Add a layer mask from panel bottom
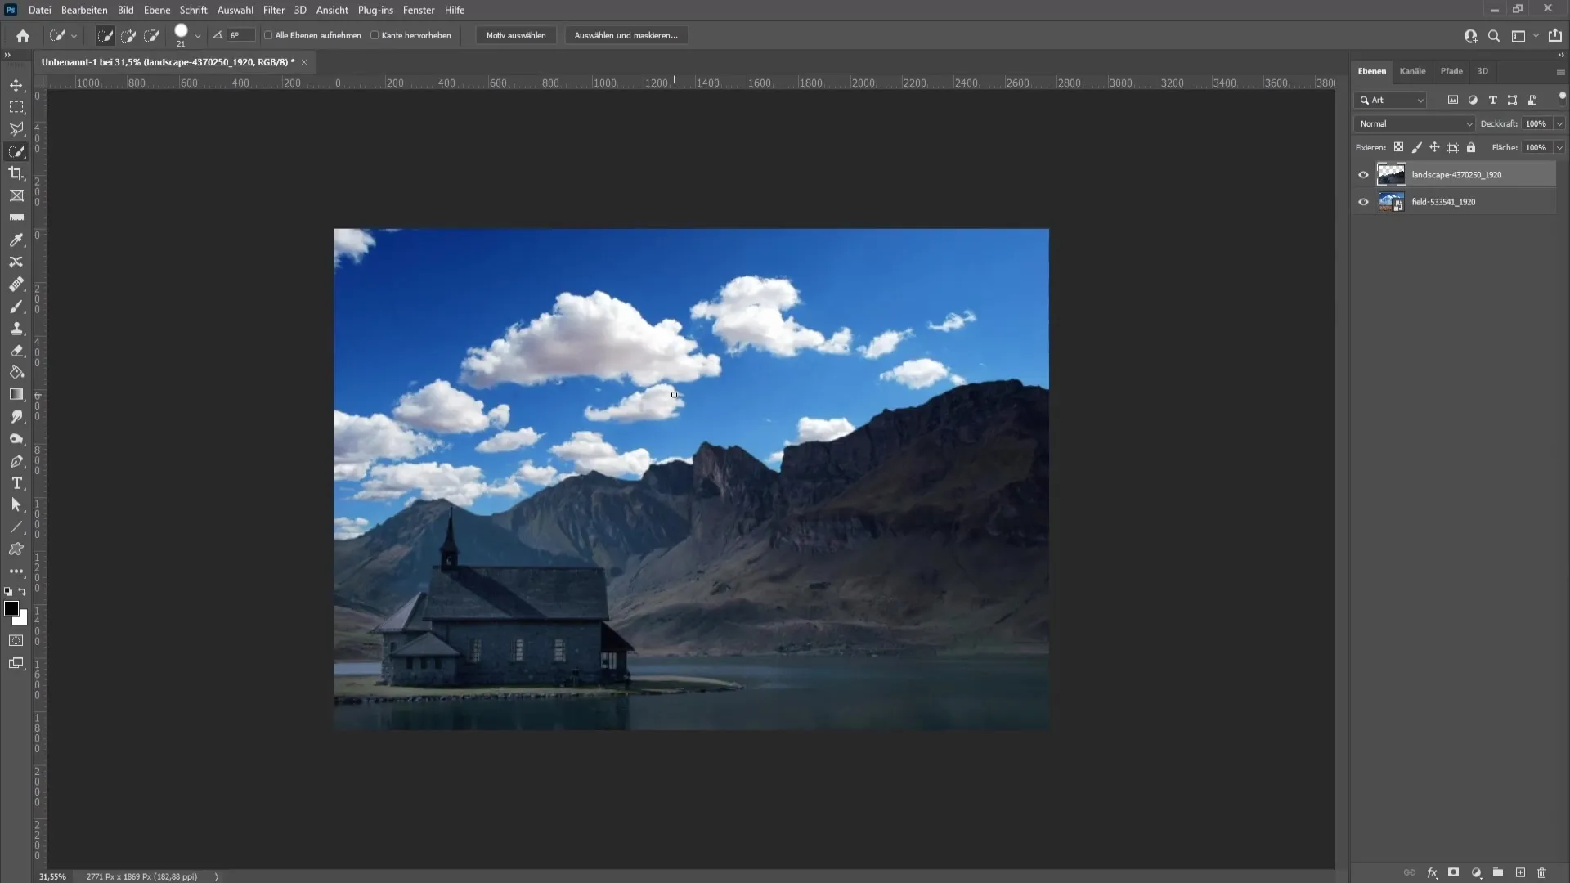The width and height of the screenshot is (1570, 883). coord(1454,872)
